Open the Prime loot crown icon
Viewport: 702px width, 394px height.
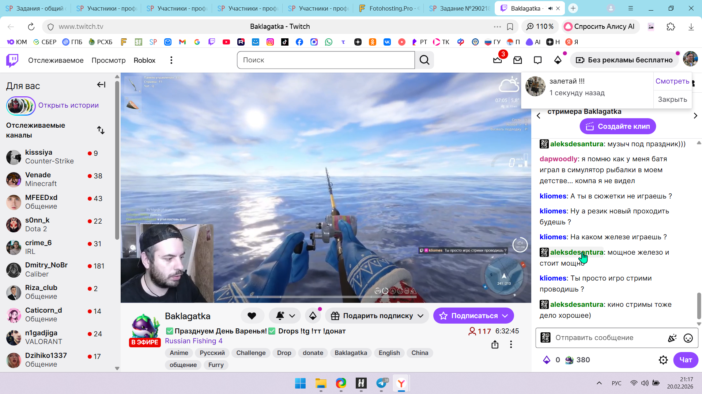pos(497,60)
